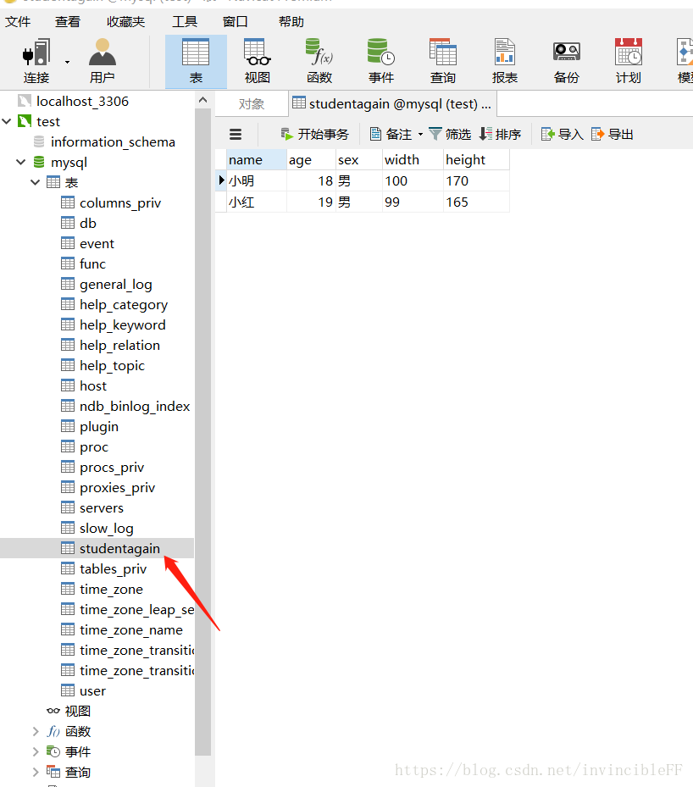Viewport: 693px width, 787px height.
Task: Open the 帮助 (Help) menu
Action: tap(291, 21)
